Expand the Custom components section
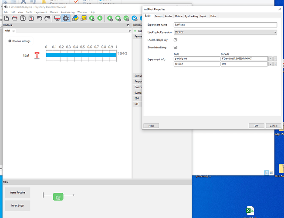Screen dimensions: 284x218 pyautogui.click(x=138, y=87)
